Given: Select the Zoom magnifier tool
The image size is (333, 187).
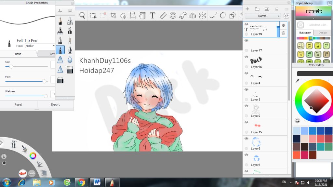Looking at the screenshot, I should [82, 15].
